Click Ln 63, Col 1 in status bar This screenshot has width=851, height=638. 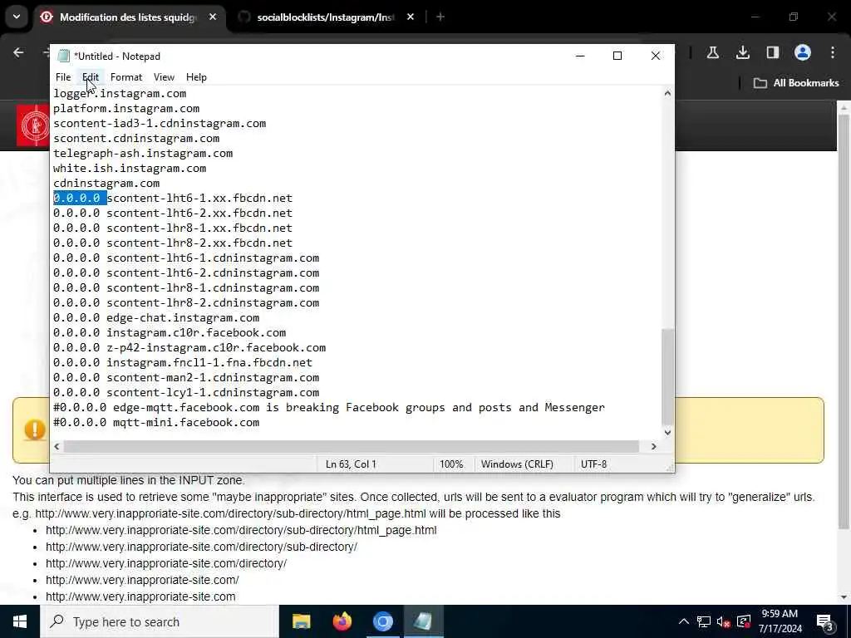point(351,464)
